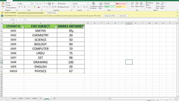Click the Orientation text-angle icon
The image size is (179, 101).
(x=53, y=4)
